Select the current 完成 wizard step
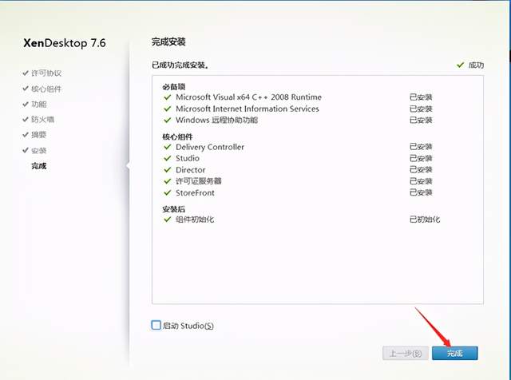The width and height of the screenshot is (511, 380). click(39, 166)
